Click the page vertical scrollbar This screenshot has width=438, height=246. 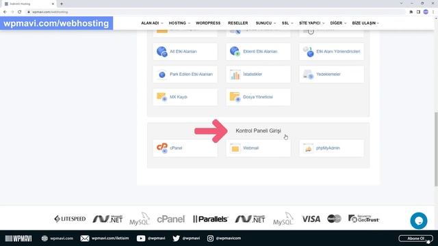coord(436,149)
